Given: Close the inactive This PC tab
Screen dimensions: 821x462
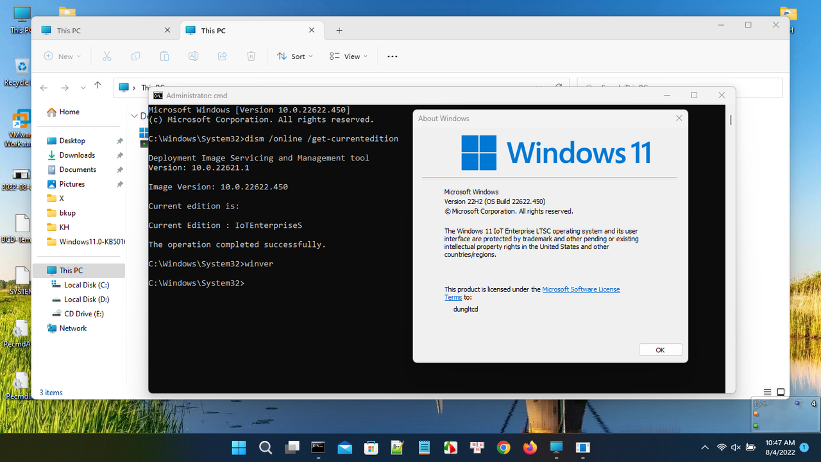Looking at the screenshot, I should (167, 30).
